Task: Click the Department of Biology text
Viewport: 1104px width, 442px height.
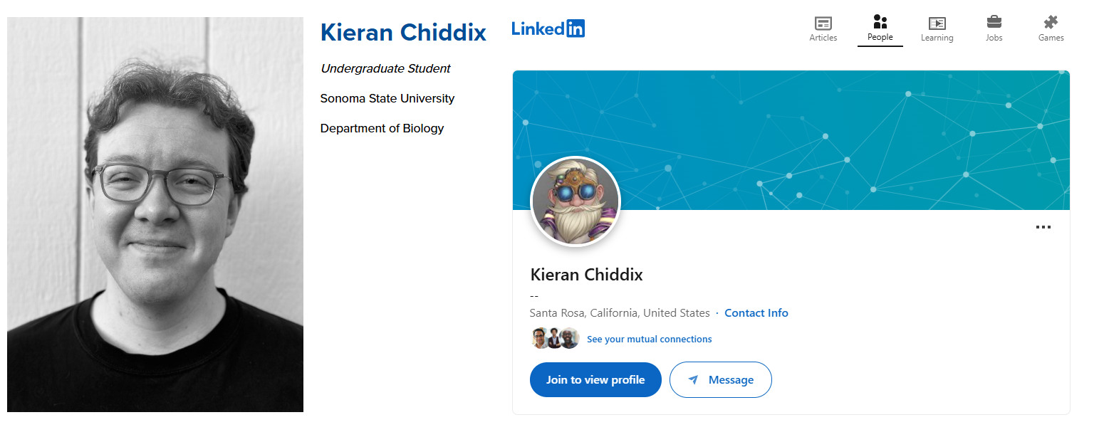Action: click(x=382, y=129)
